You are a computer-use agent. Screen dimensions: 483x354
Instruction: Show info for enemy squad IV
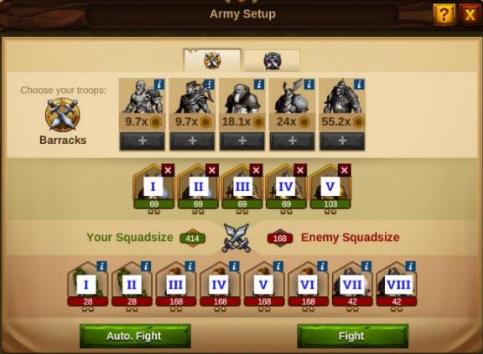pos(234,266)
